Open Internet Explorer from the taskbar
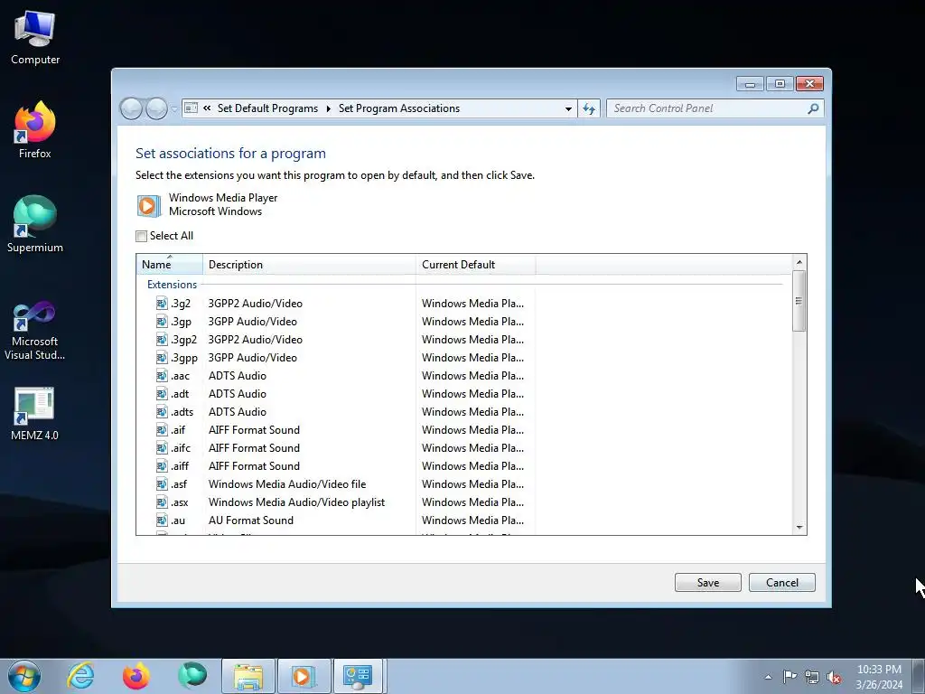Screen dimensions: 925x694 click(80, 676)
